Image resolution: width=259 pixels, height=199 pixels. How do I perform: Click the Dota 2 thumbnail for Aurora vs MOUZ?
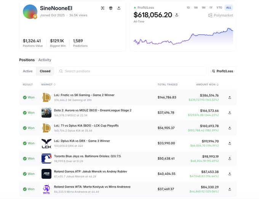(x=46, y=113)
